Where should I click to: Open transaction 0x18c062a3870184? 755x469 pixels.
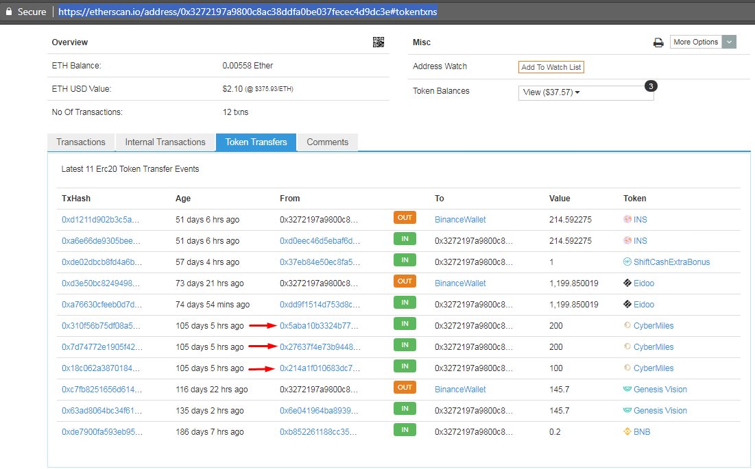point(101,368)
